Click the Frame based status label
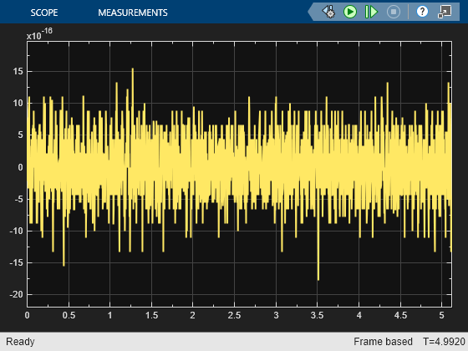This screenshot has width=468, height=351. [x=383, y=342]
